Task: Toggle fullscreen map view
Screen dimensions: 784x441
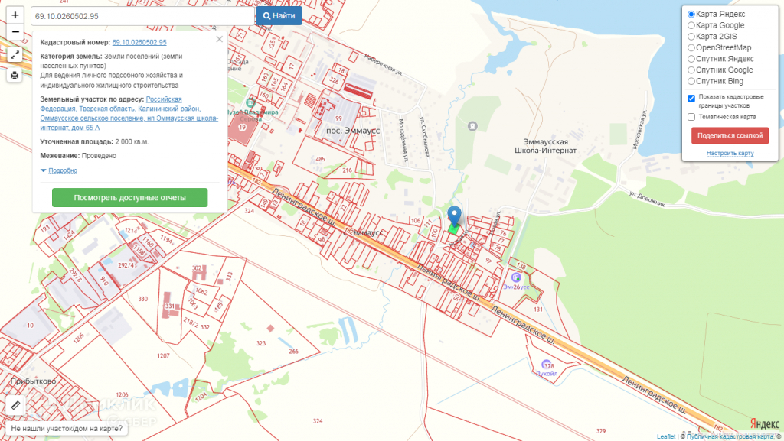Action: 15,54
